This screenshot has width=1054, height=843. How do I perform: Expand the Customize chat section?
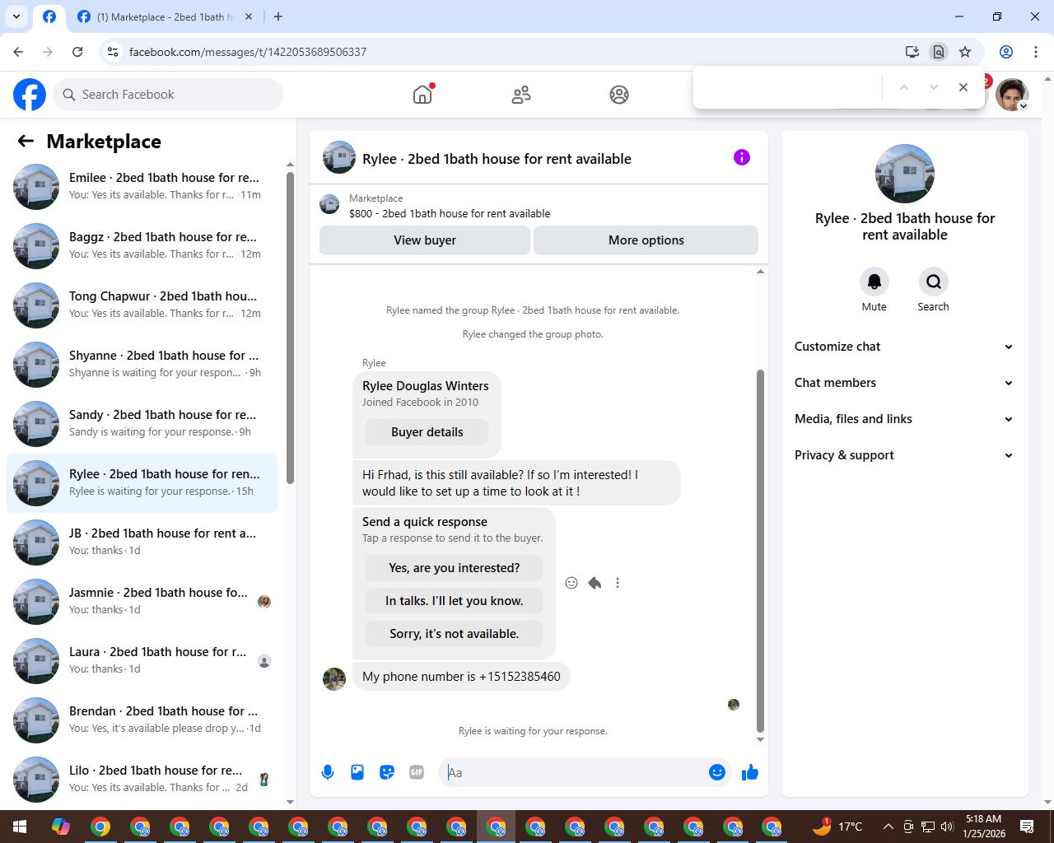coord(905,347)
